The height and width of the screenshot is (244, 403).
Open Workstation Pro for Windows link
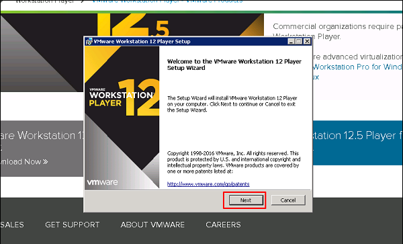[x=357, y=67]
